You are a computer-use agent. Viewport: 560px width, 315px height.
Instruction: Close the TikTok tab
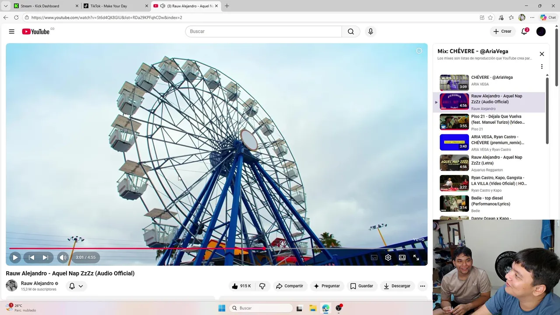(x=147, y=6)
